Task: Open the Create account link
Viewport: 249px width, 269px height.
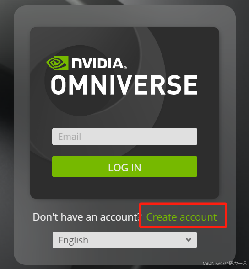Action: coord(181,217)
